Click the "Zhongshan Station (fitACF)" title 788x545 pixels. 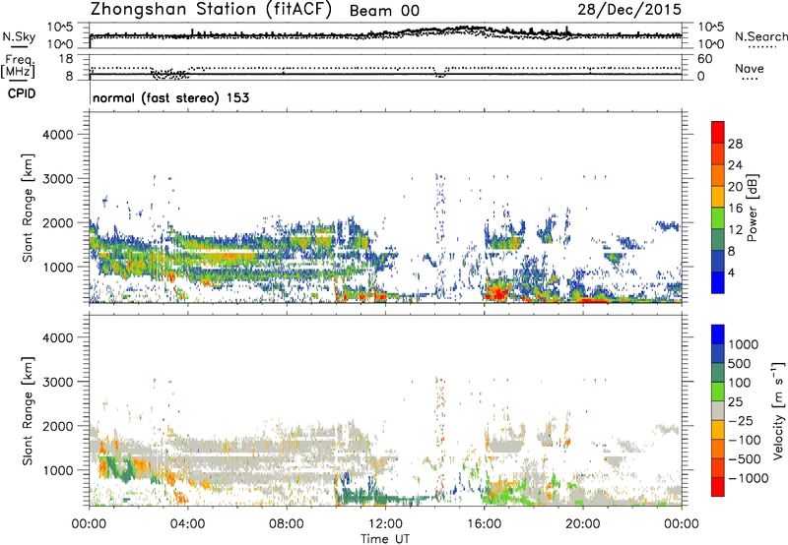pyautogui.click(x=211, y=10)
